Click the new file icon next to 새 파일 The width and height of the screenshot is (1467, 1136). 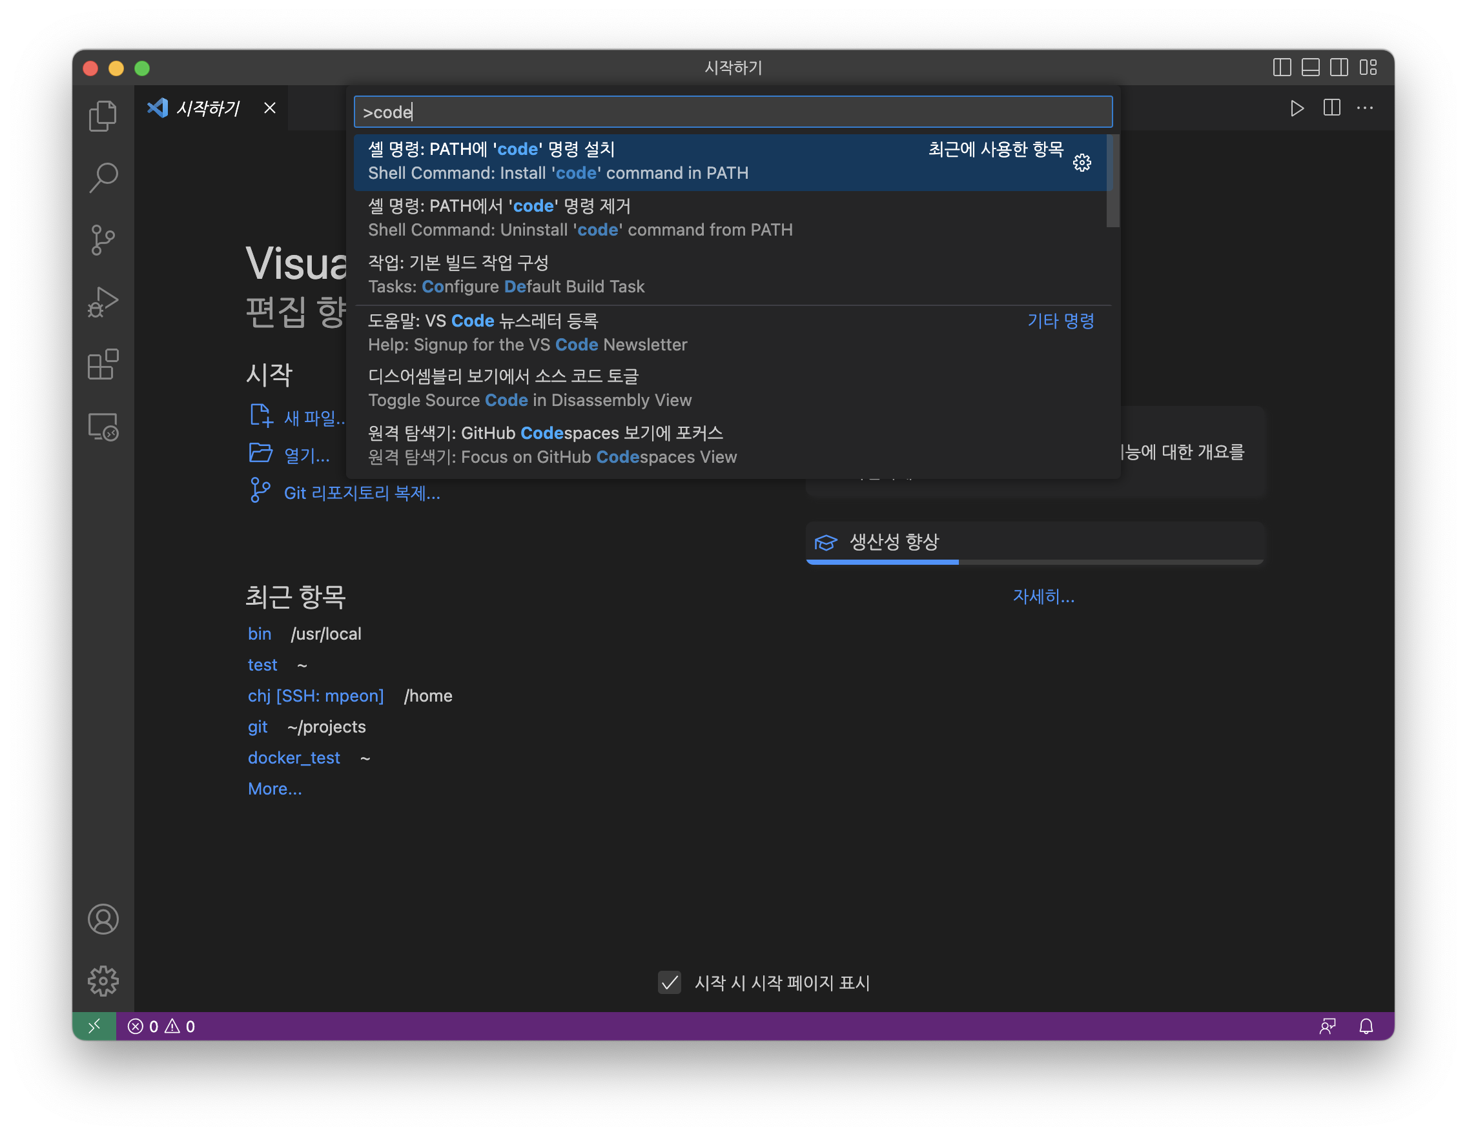(261, 416)
